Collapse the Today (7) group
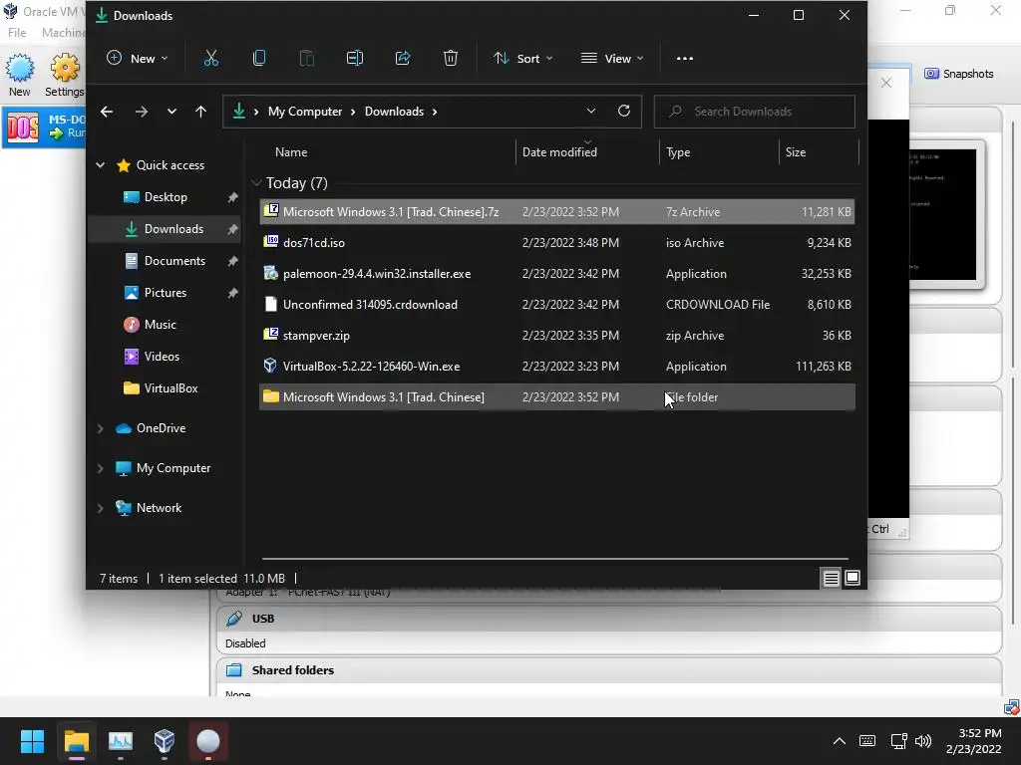 tap(256, 183)
